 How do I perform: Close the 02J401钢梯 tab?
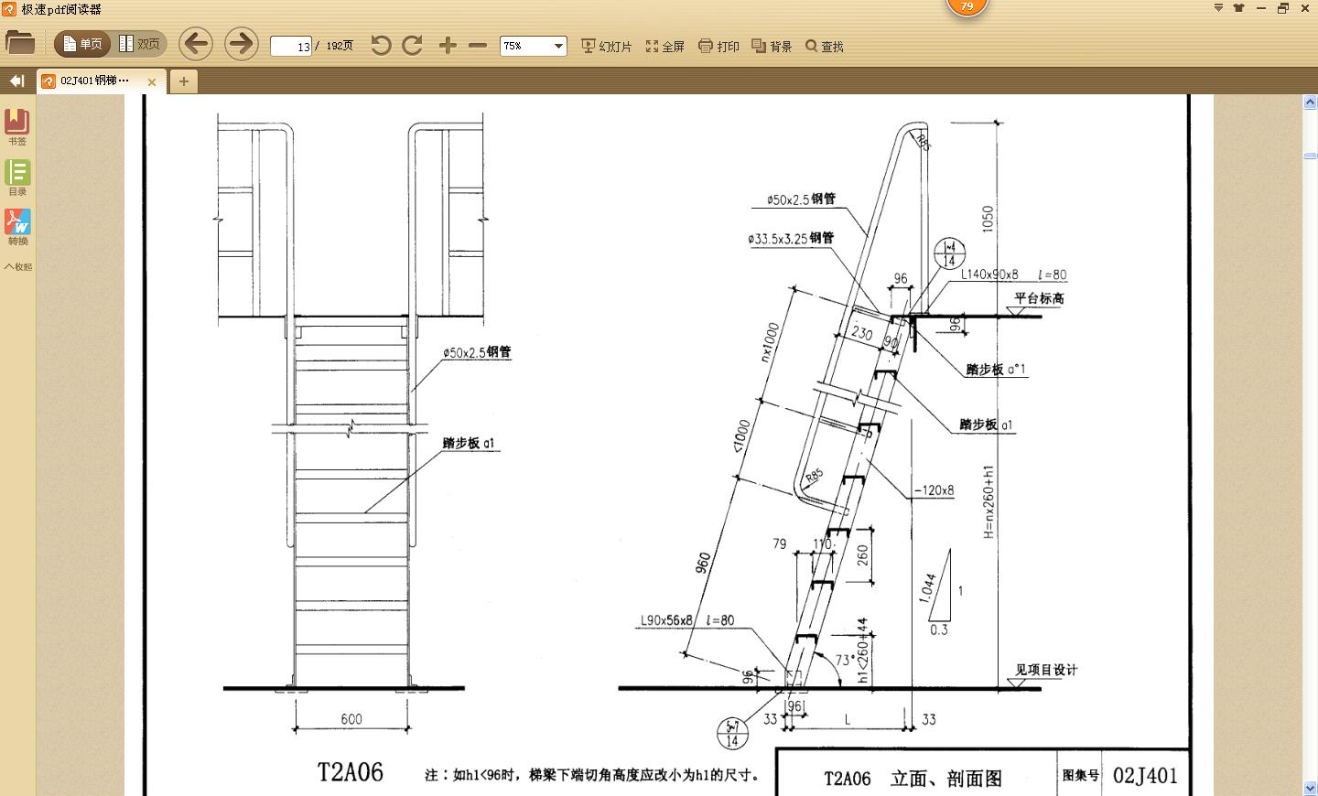click(x=152, y=81)
